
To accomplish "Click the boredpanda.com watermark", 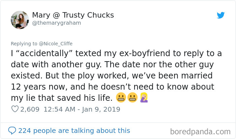I will click(200, 132).
